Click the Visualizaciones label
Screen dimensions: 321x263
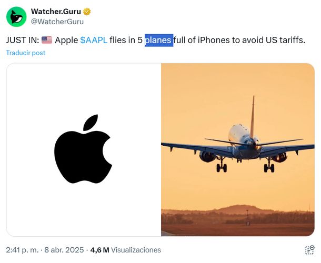click(x=136, y=250)
